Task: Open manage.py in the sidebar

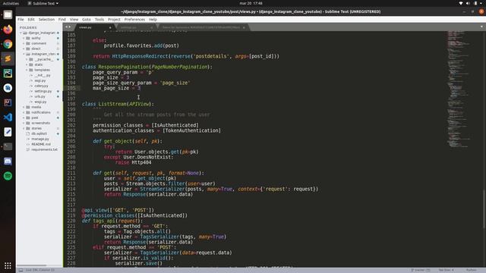Action: (x=40, y=139)
